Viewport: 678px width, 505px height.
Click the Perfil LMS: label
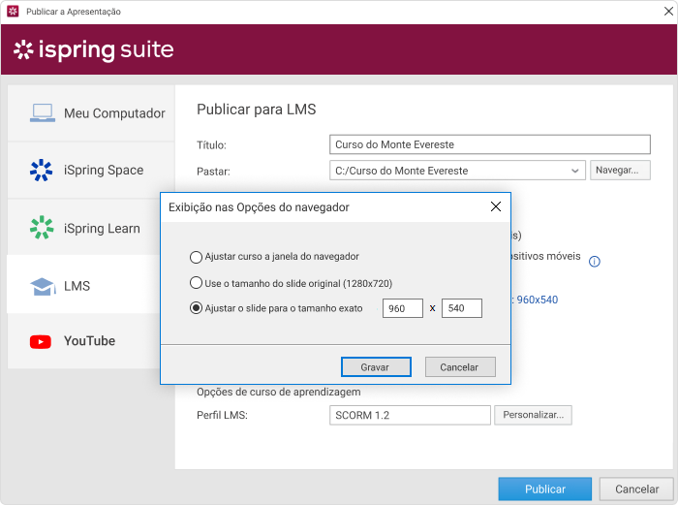(x=222, y=416)
